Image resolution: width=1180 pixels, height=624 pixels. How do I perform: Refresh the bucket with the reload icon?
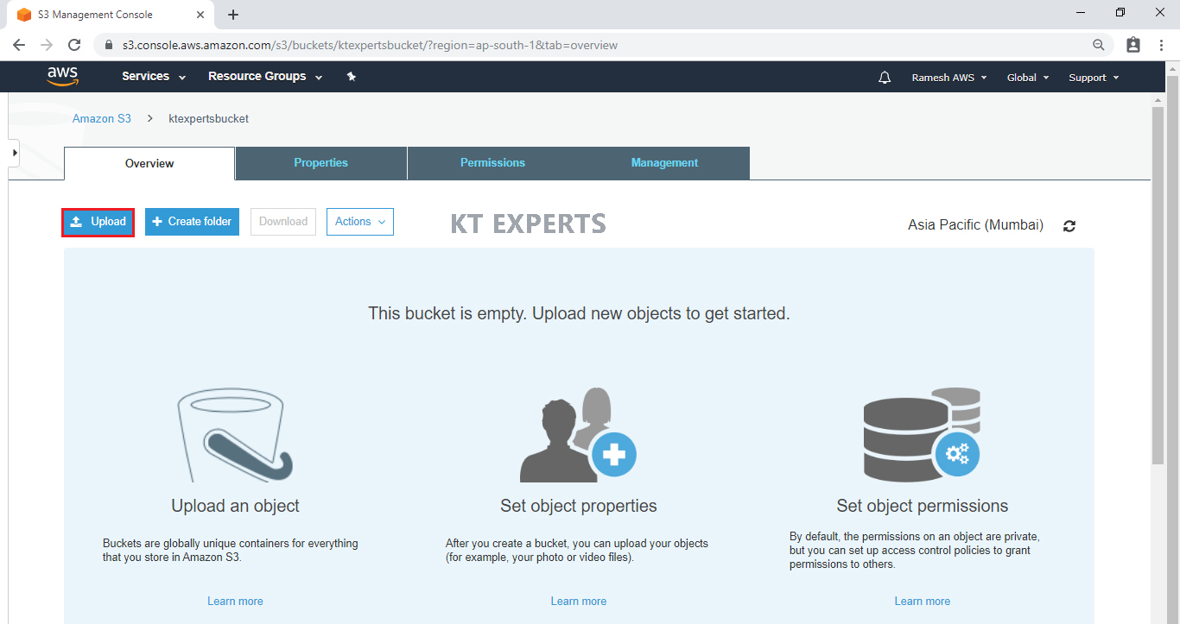point(1069,226)
